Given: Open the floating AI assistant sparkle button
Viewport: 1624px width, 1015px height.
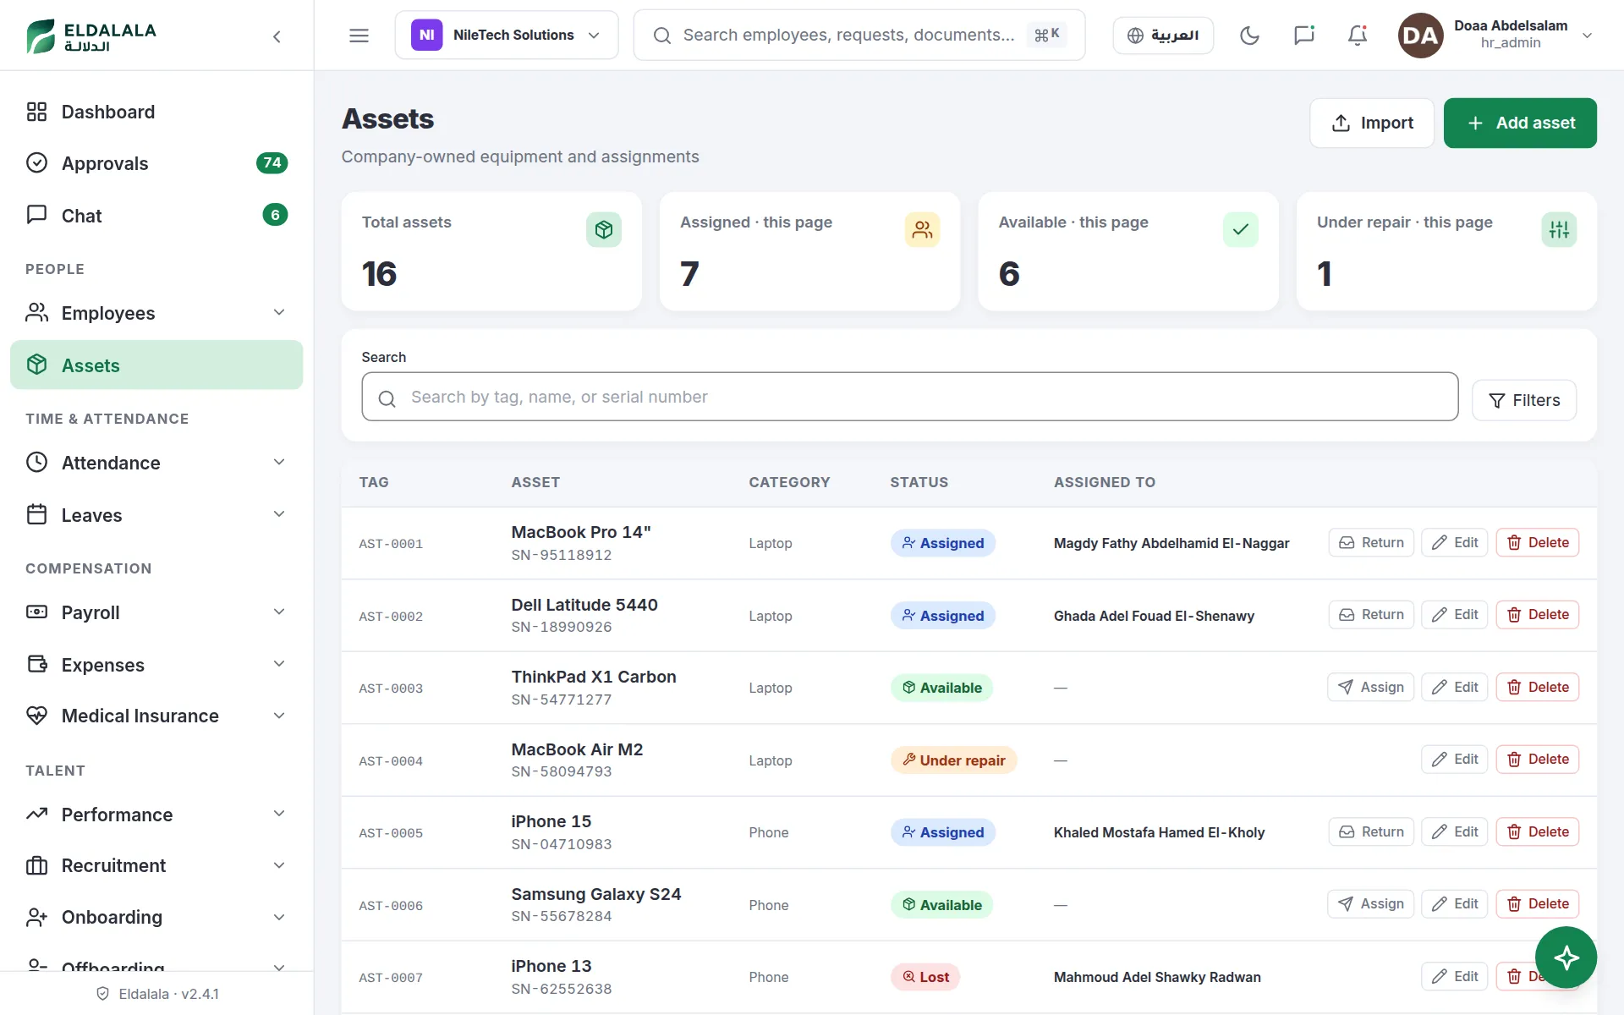Looking at the screenshot, I should pos(1566,957).
